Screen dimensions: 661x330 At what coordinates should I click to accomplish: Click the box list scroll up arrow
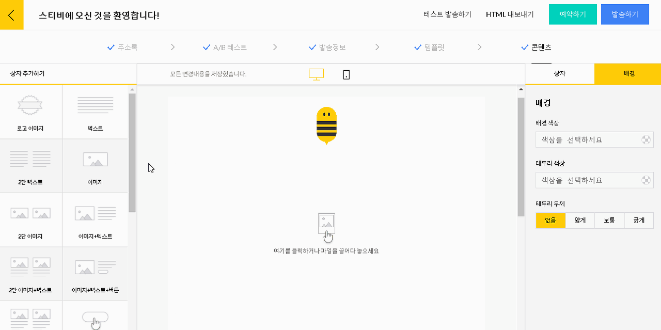132,89
